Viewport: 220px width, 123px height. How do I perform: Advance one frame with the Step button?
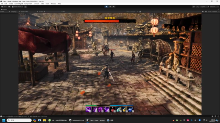pos(114,6)
